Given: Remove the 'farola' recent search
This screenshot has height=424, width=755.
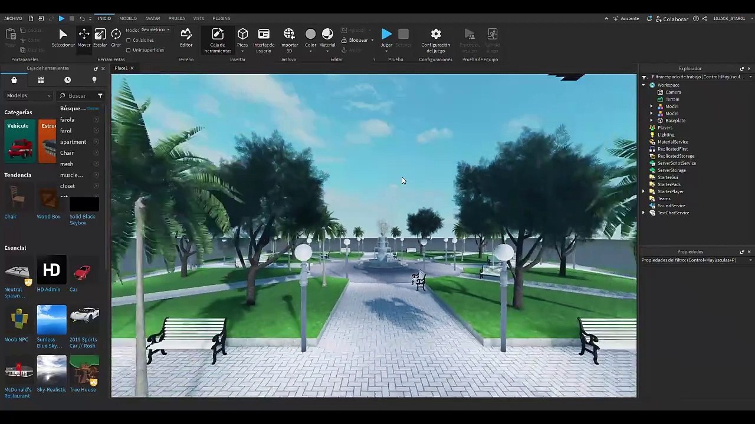Looking at the screenshot, I should [96, 120].
